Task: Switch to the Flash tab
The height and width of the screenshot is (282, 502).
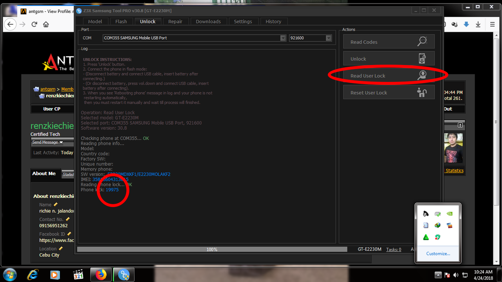Action: tap(121, 22)
